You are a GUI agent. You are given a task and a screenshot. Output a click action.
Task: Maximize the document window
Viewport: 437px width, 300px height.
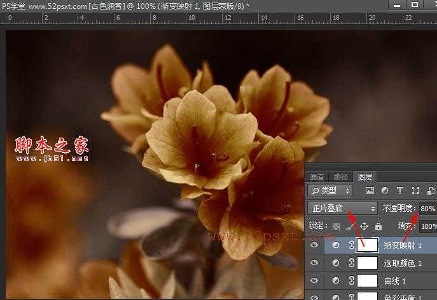pos(415,4)
